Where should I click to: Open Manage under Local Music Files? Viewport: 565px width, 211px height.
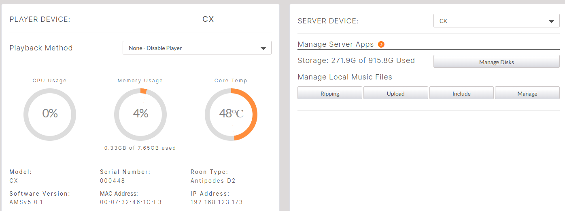point(527,93)
